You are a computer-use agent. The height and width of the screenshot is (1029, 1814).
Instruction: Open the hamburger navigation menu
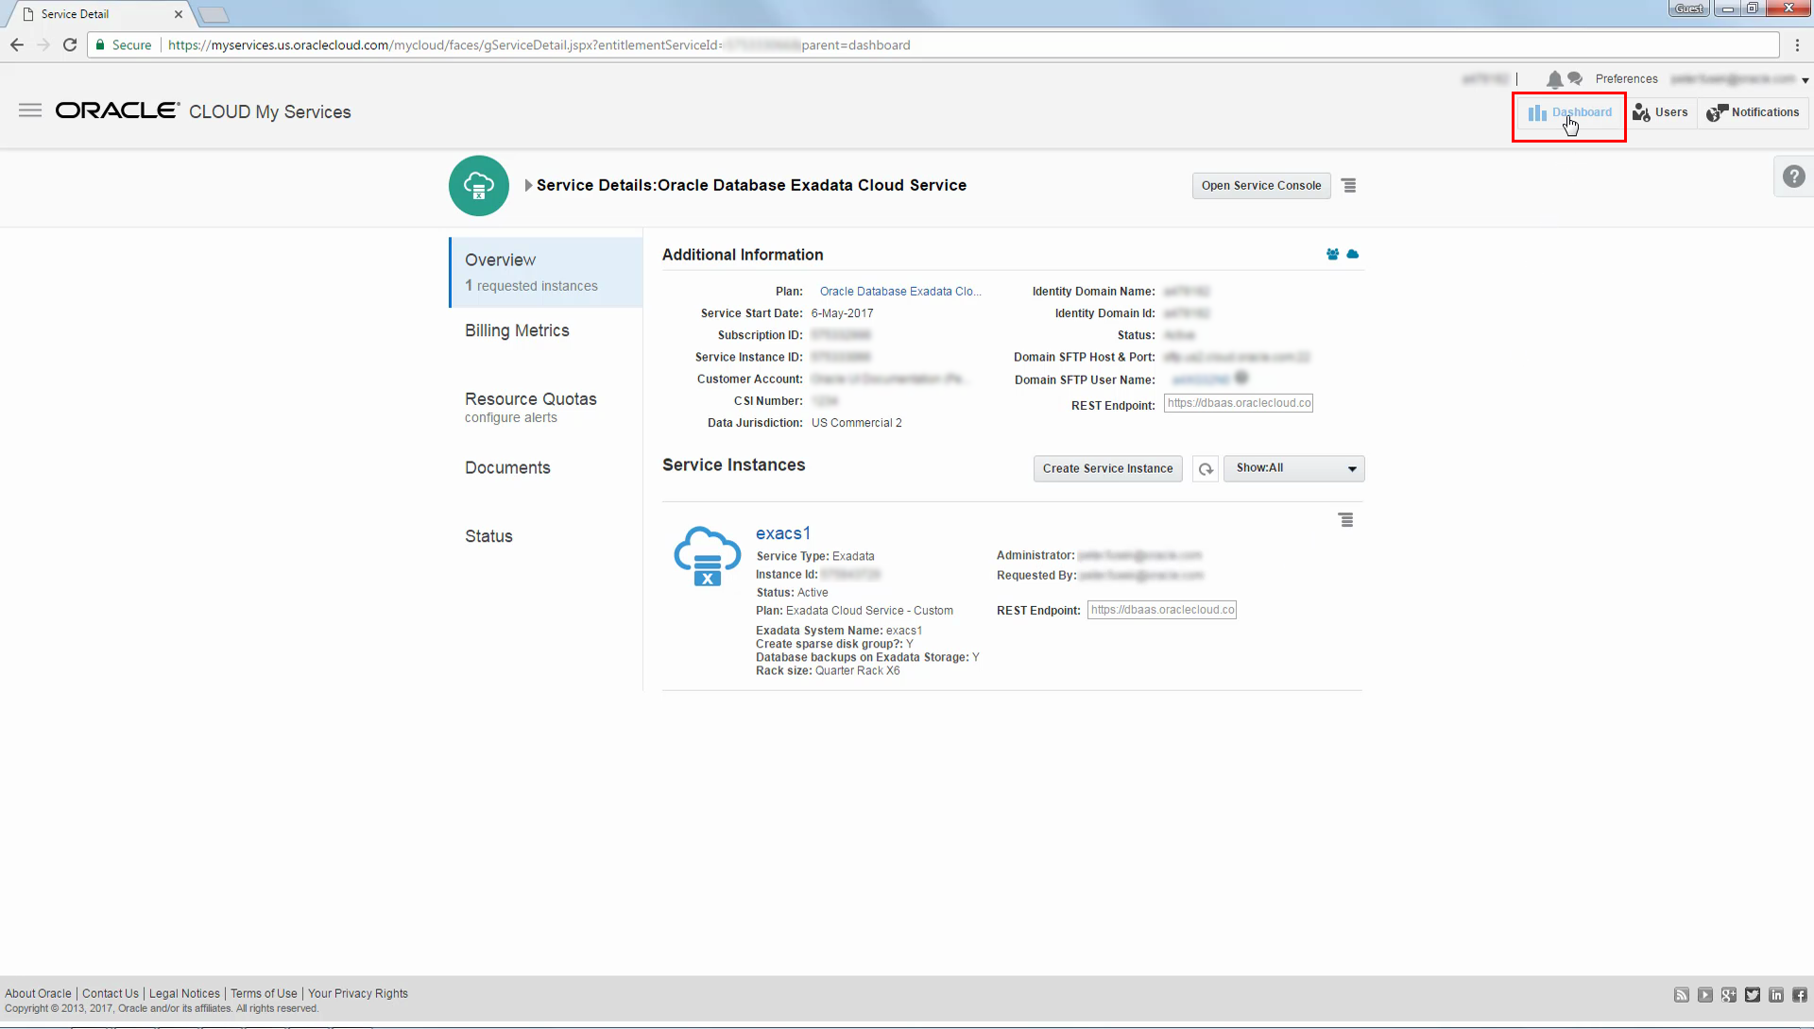[x=30, y=110]
